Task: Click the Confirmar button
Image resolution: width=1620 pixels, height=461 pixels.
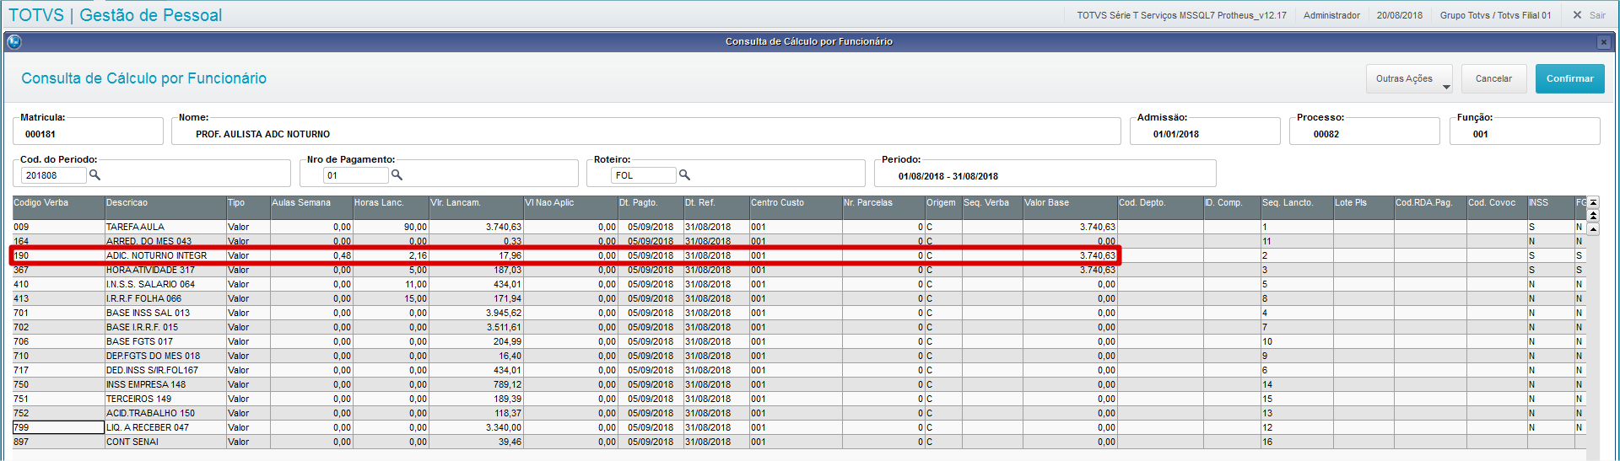Action: [x=1569, y=78]
